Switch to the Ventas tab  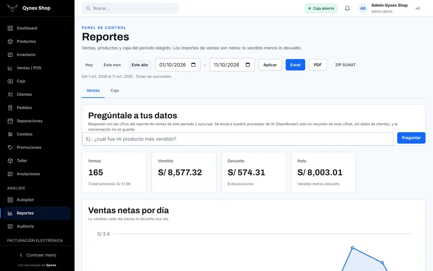pos(93,91)
